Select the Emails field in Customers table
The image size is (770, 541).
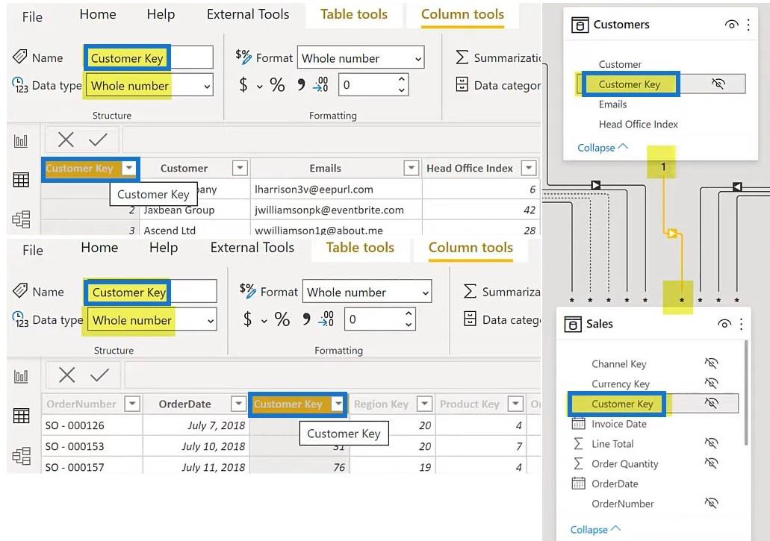[x=612, y=104]
